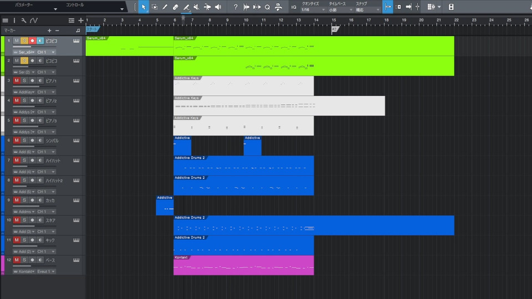This screenshot has height=299, width=532.
Task: Click the music note icon in marker row
Action: coord(78,30)
